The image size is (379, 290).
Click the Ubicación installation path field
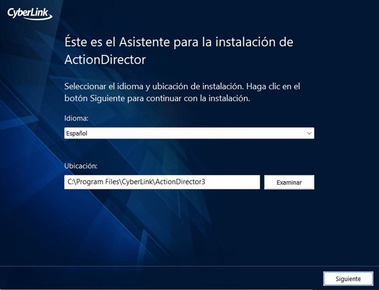pyautogui.click(x=162, y=182)
